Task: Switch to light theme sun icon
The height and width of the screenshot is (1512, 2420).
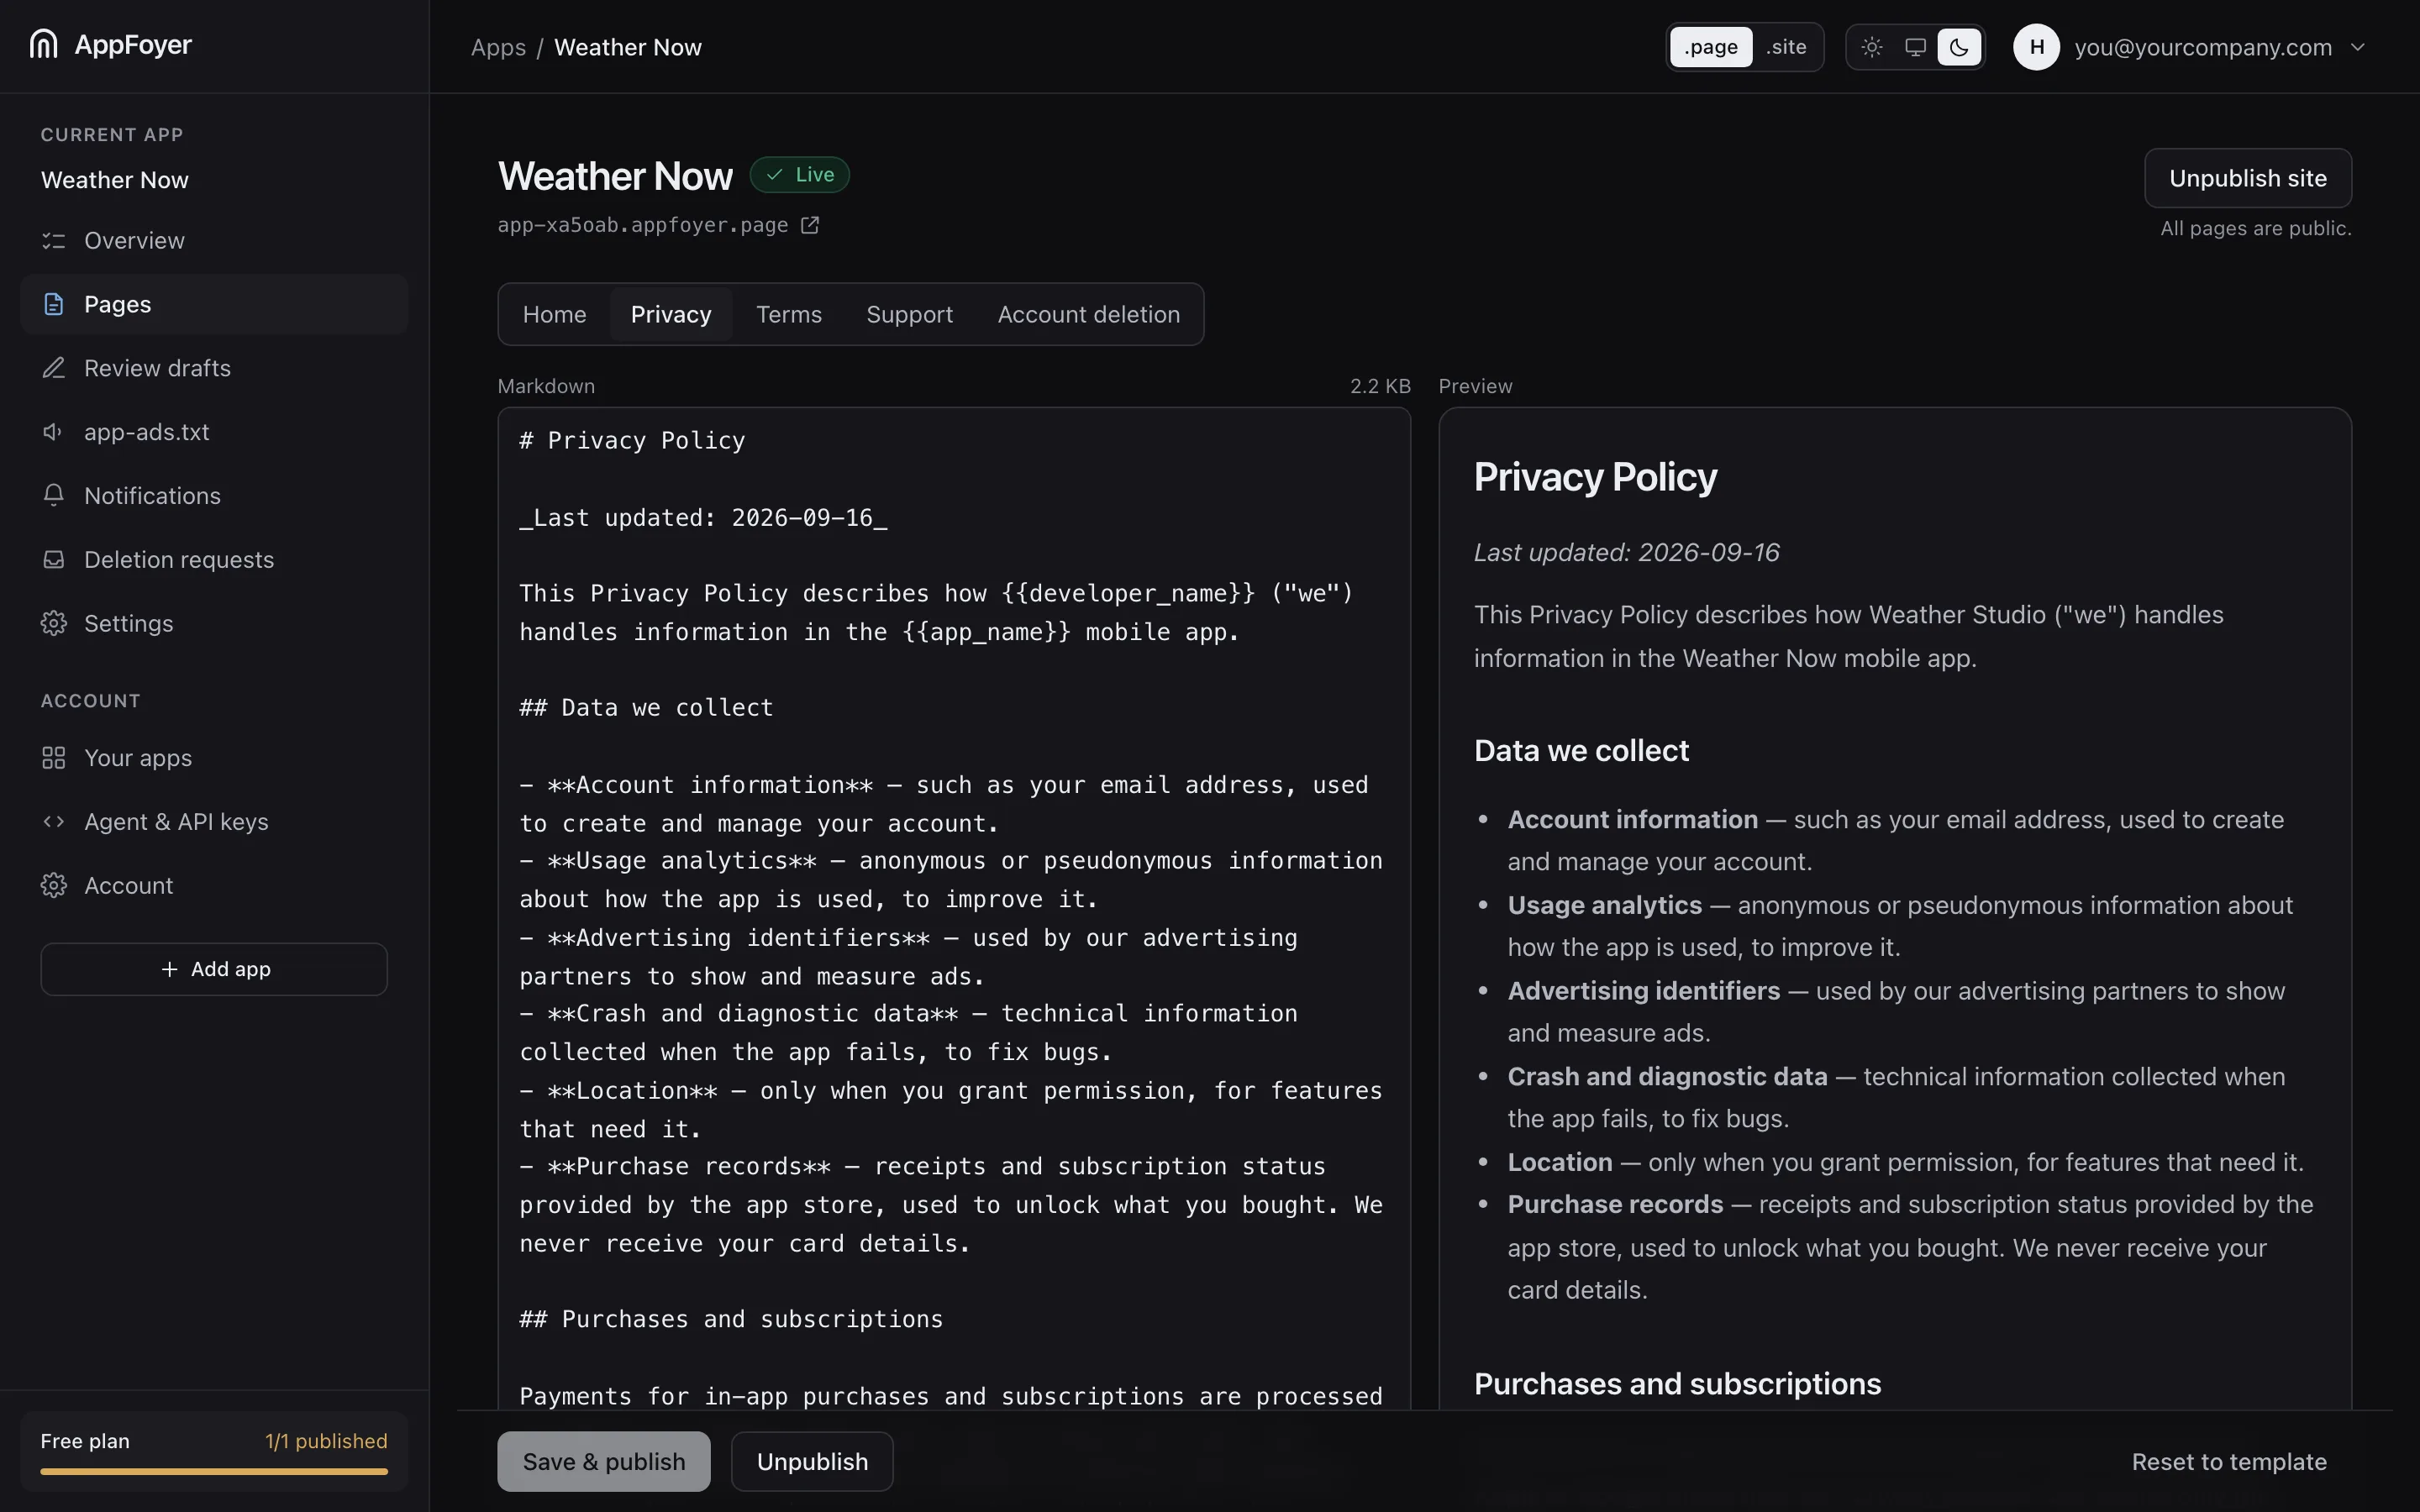Action: 1872,47
